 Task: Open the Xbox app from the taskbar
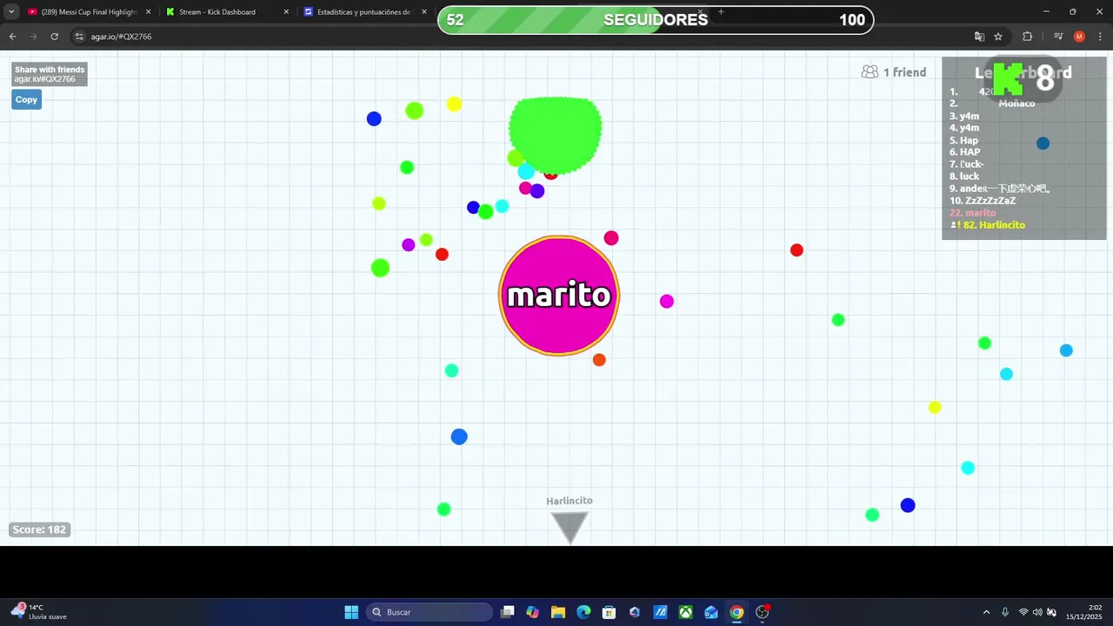(x=686, y=612)
